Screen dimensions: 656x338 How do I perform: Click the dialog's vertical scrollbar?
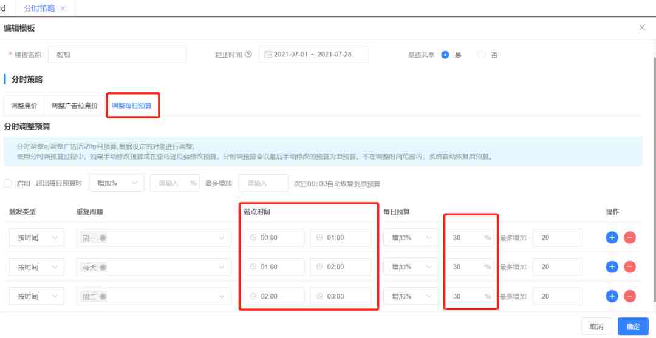coord(654,180)
